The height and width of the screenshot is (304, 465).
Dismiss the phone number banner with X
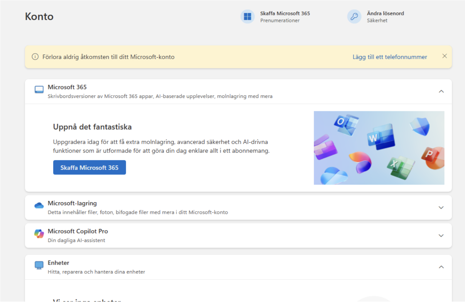(x=445, y=56)
